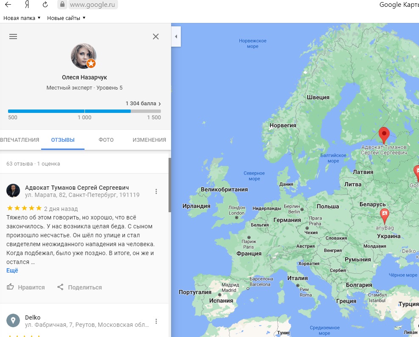This screenshot has width=419, height=337.
Task: Open the Delko place listing
Action: point(33,317)
